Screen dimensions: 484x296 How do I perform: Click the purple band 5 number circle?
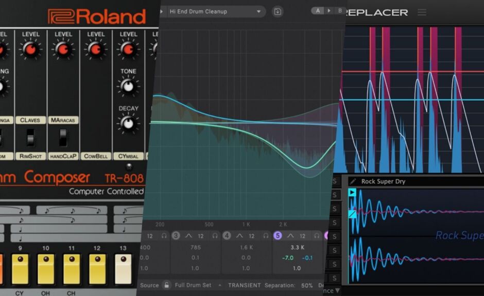[278, 236]
